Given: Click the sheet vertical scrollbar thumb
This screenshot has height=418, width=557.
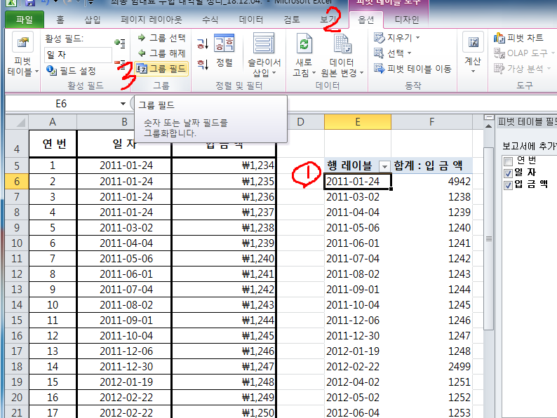Looking at the screenshot, I should pyautogui.click(x=489, y=238).
